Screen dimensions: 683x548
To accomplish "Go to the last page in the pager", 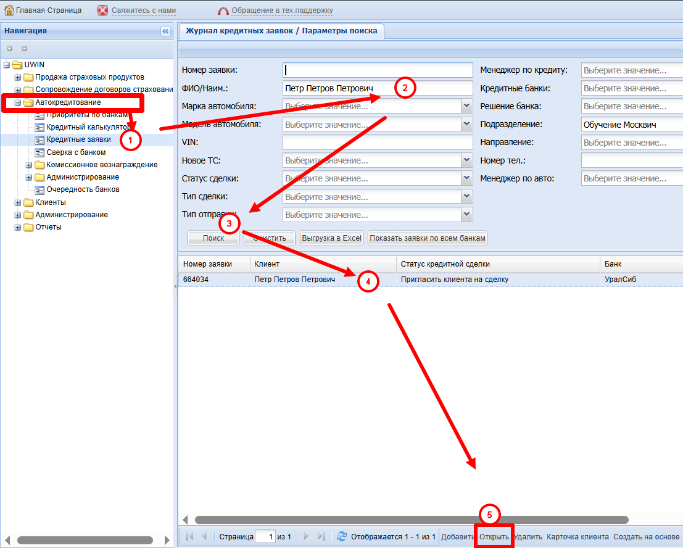I will point(321,536).
